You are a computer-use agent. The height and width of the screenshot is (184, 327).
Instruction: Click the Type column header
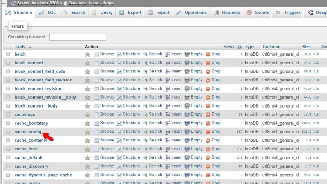point(250,47)
